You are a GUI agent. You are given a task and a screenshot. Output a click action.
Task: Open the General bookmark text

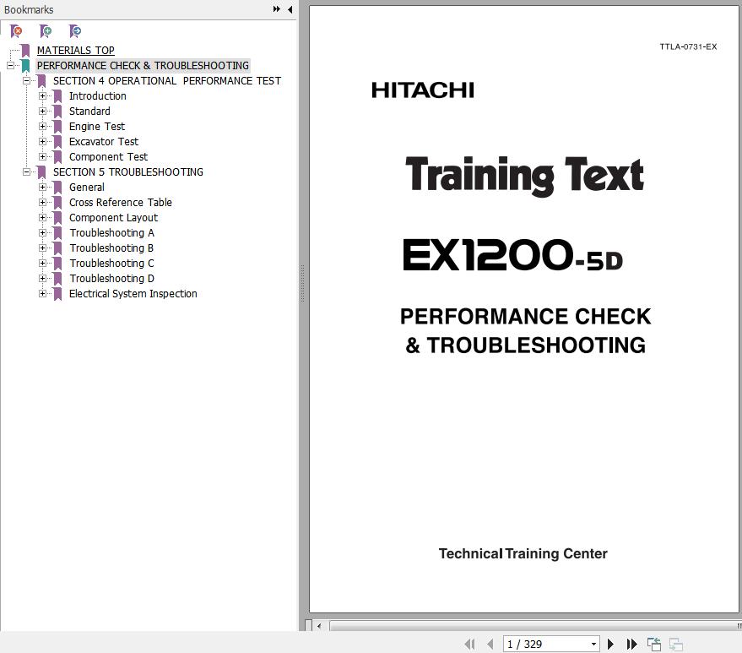point(87,187)
